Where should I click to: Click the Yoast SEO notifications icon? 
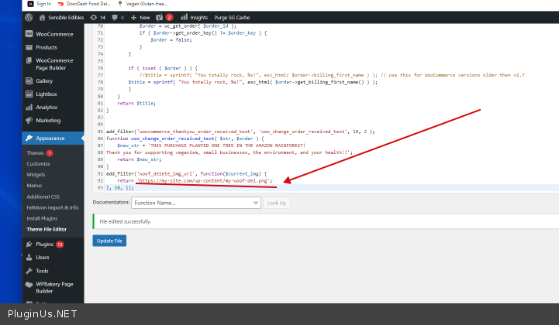click(x=164, y=16)
